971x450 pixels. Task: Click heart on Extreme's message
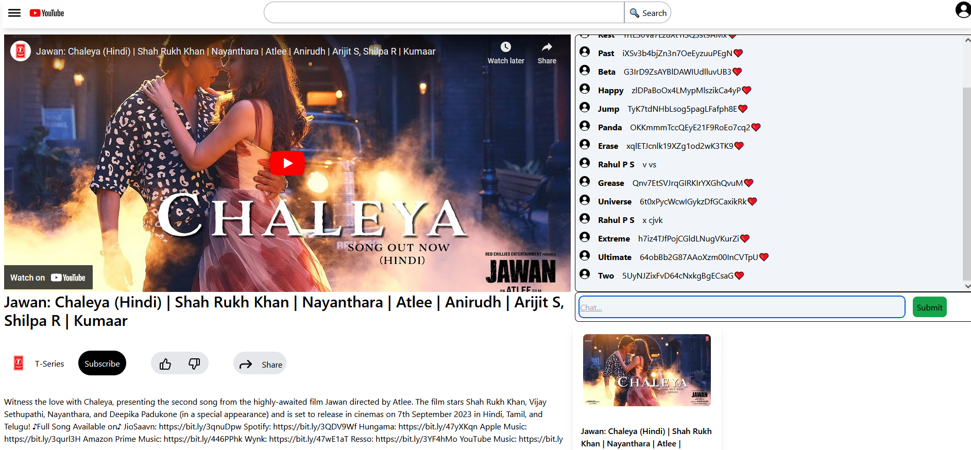point(745,238)
